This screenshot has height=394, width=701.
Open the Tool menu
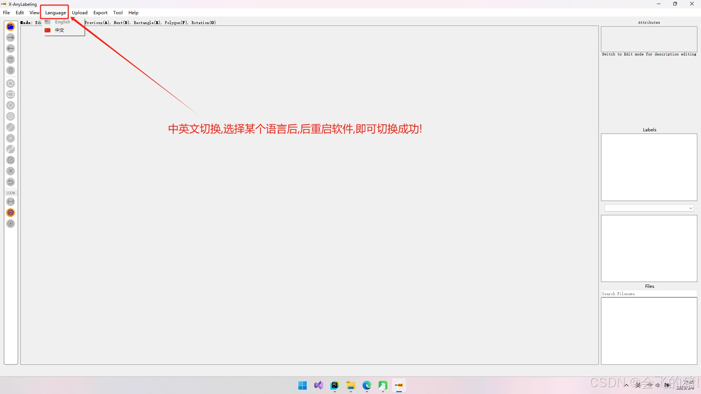[118, 13]
